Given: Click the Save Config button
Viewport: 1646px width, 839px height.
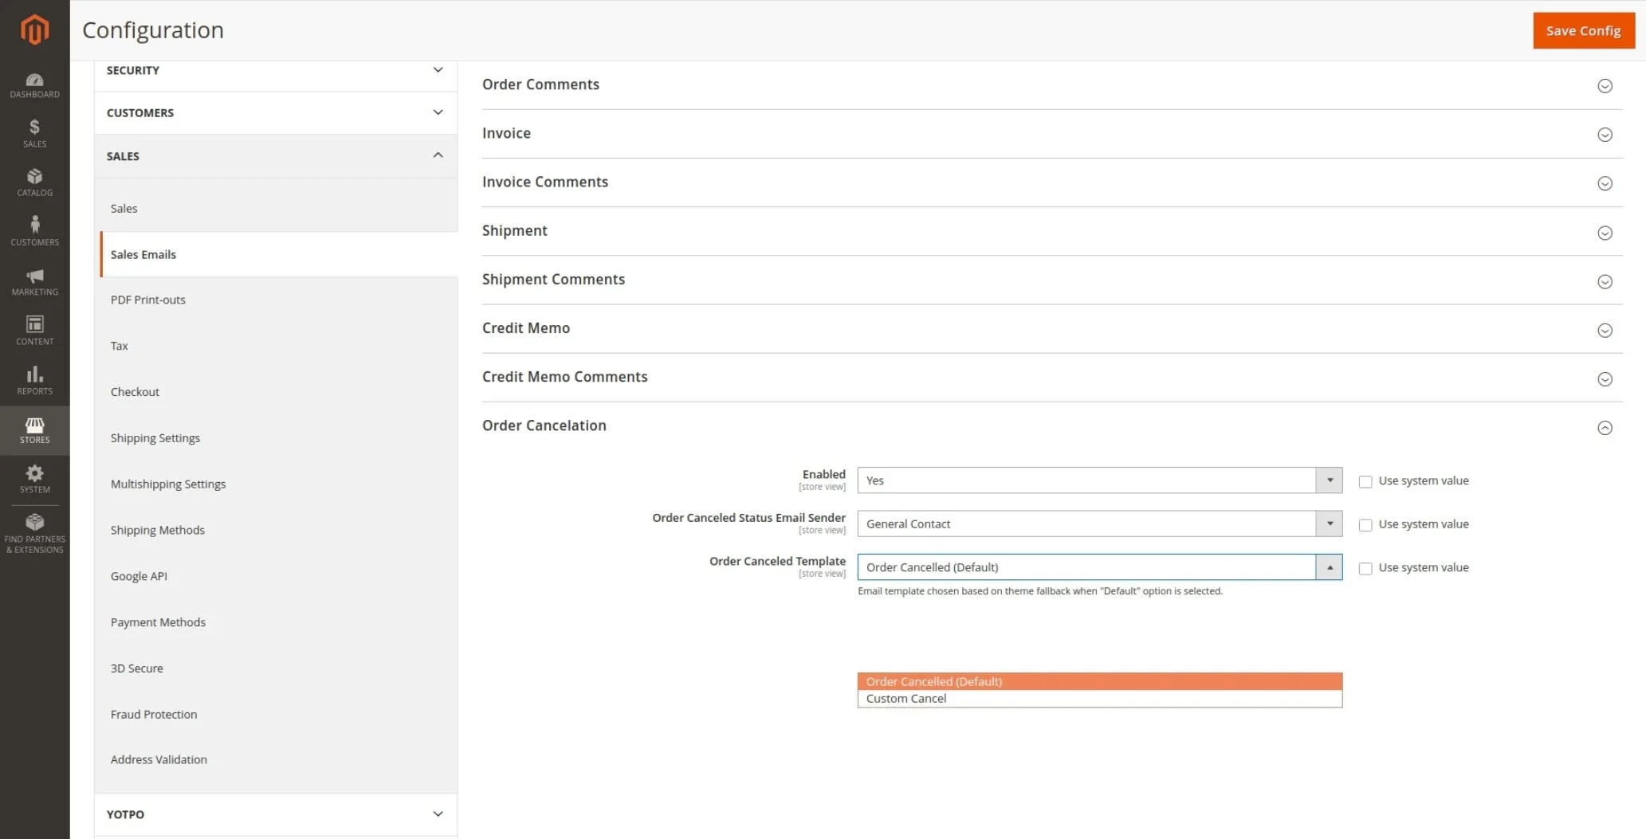Looking at the screenshot, I should coord(1582,30).
